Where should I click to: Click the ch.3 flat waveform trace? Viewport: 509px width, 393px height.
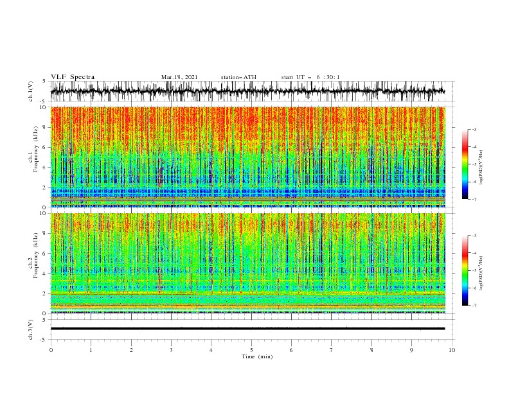click(x=247, y=329)
